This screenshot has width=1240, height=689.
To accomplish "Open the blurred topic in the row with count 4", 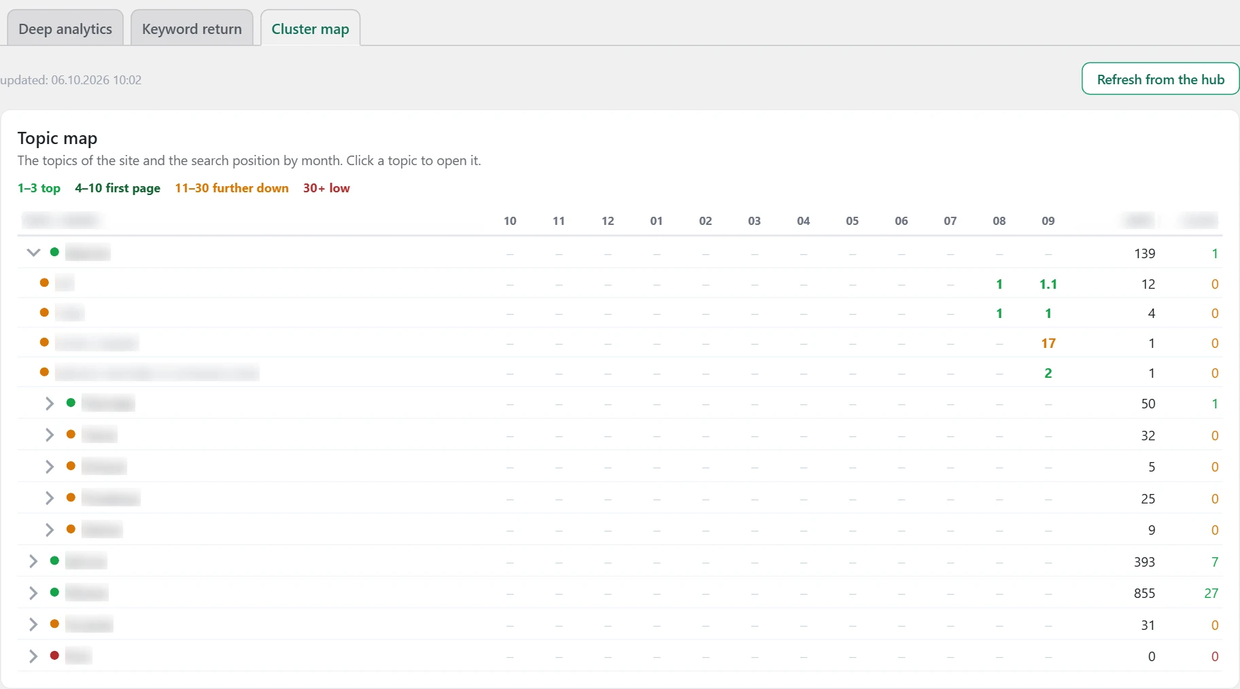I will tap(69, 313).
